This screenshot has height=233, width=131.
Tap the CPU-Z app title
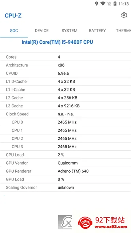(x=13, y=15)
